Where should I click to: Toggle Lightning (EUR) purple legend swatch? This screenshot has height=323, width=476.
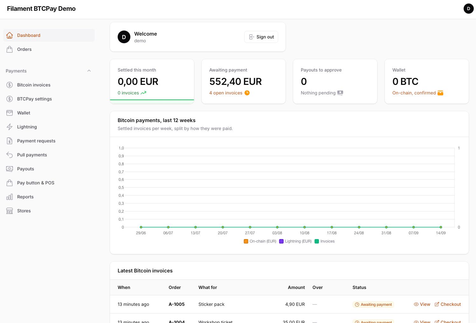281,241
